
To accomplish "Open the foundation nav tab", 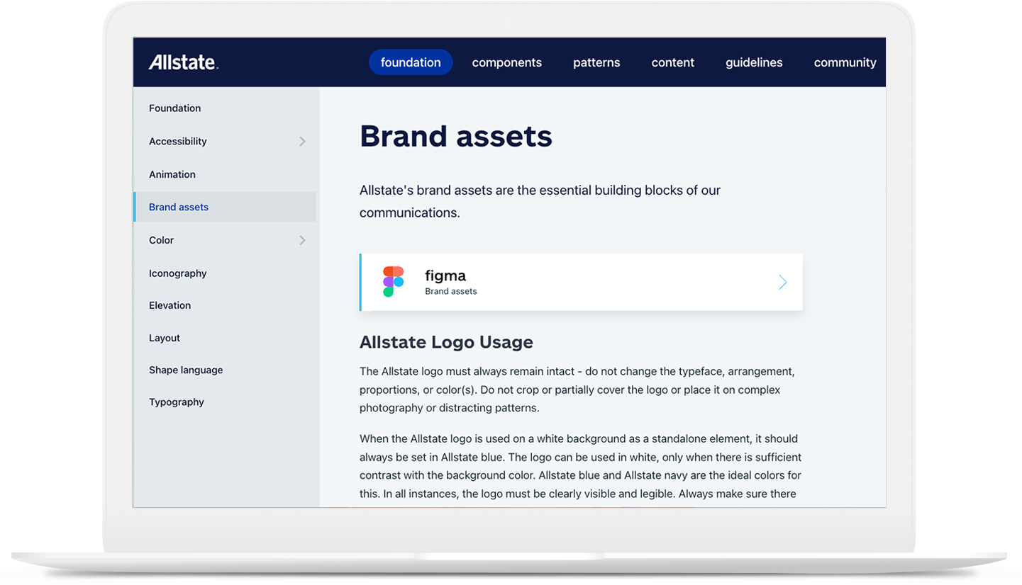I will (411, 62).
